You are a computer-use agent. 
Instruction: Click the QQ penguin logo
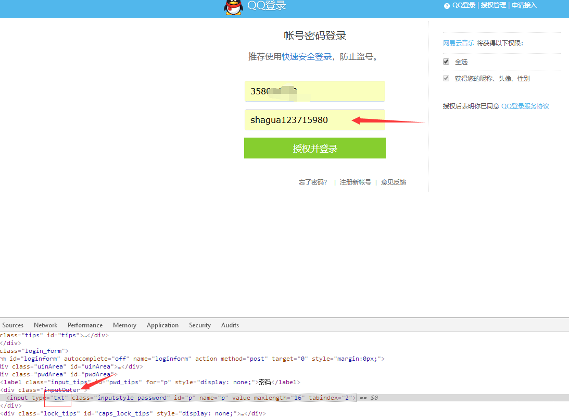point(233,8)
